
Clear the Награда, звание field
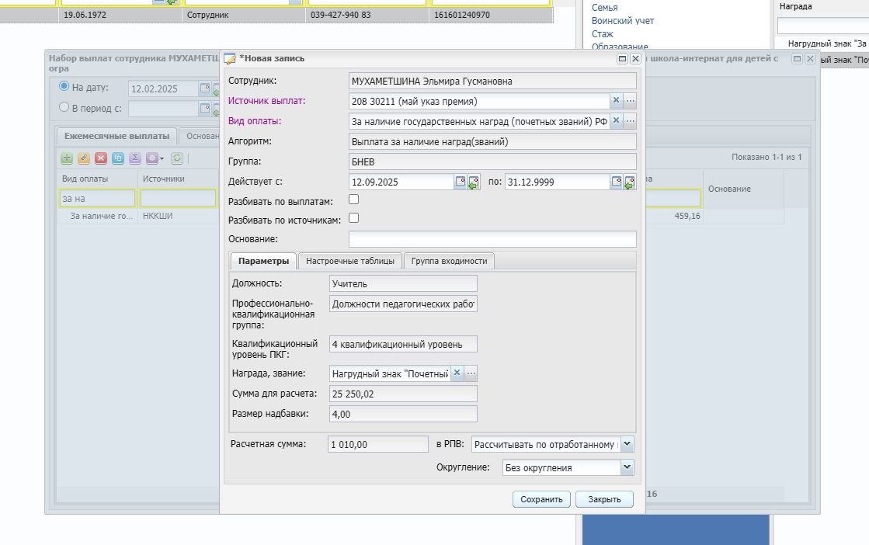pos(457,373)
